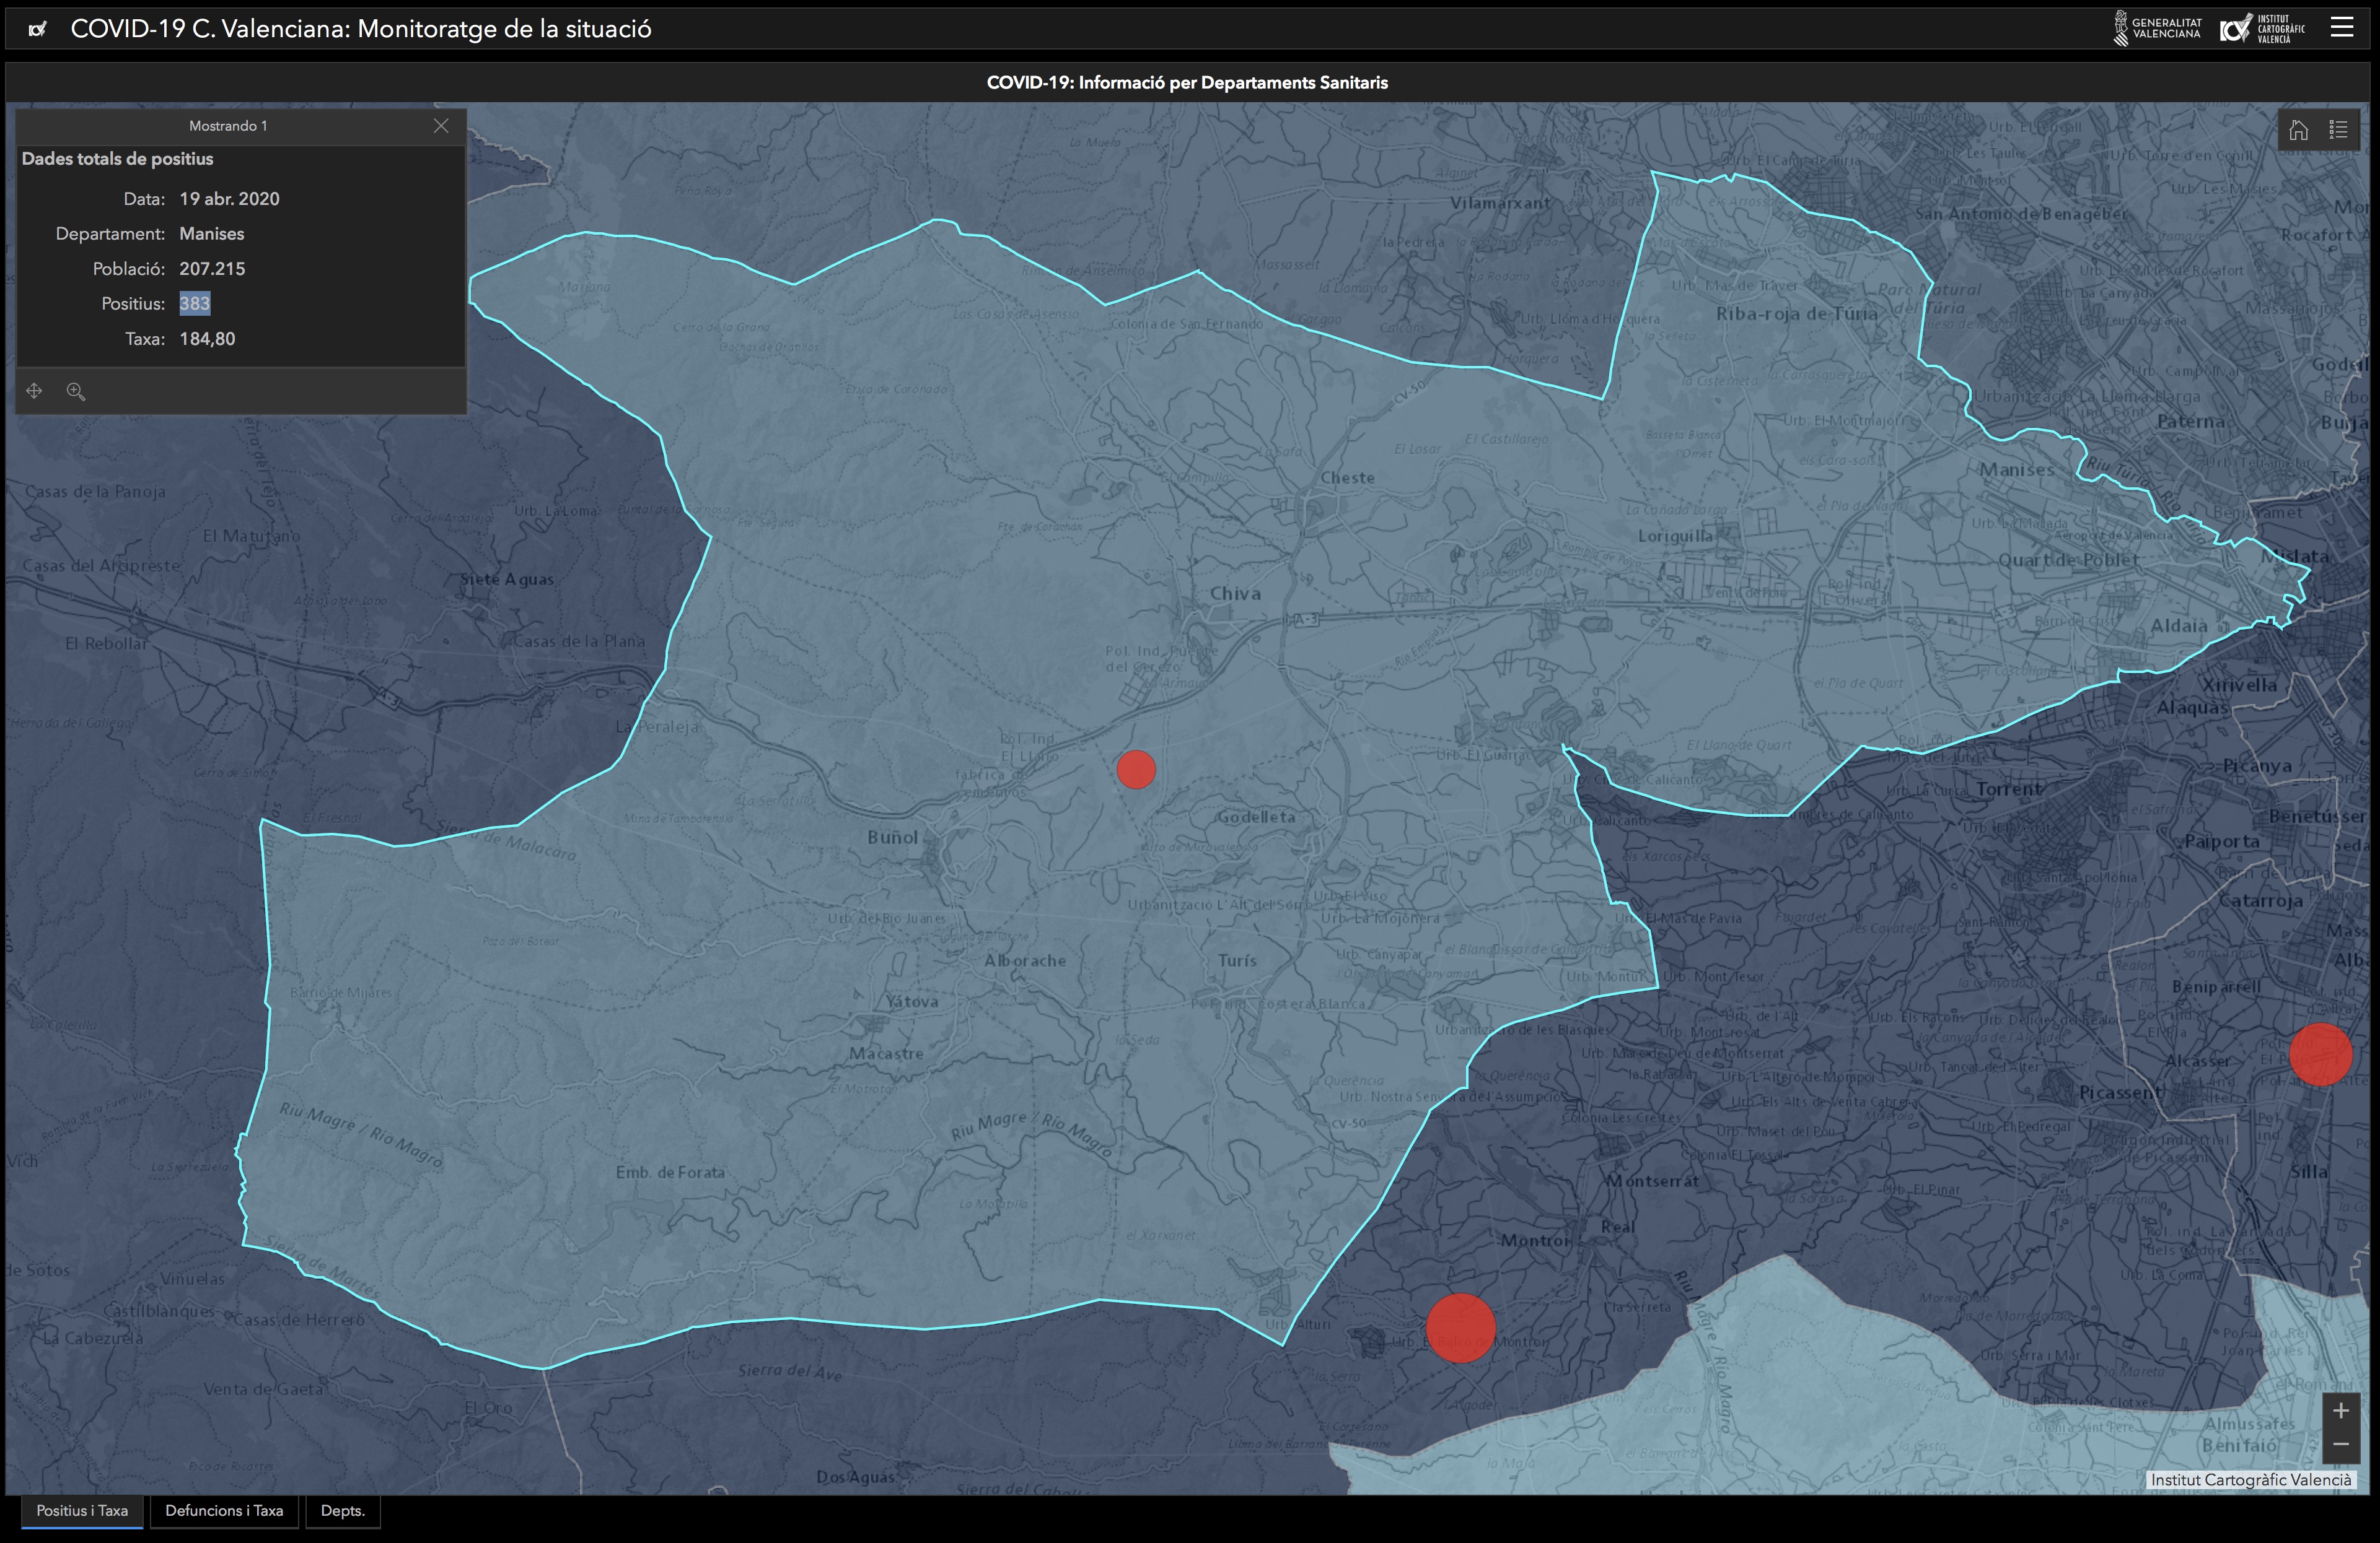Viewport: 2380px width, 1543px height.
Task: Click the zoom-to magnifier icon in popup
Action: [x=75, y=391]
